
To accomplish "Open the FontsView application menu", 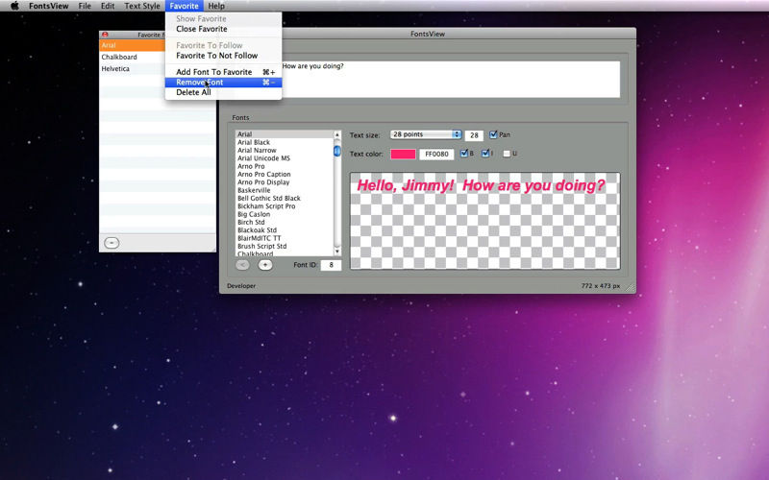I will (49, 6).
